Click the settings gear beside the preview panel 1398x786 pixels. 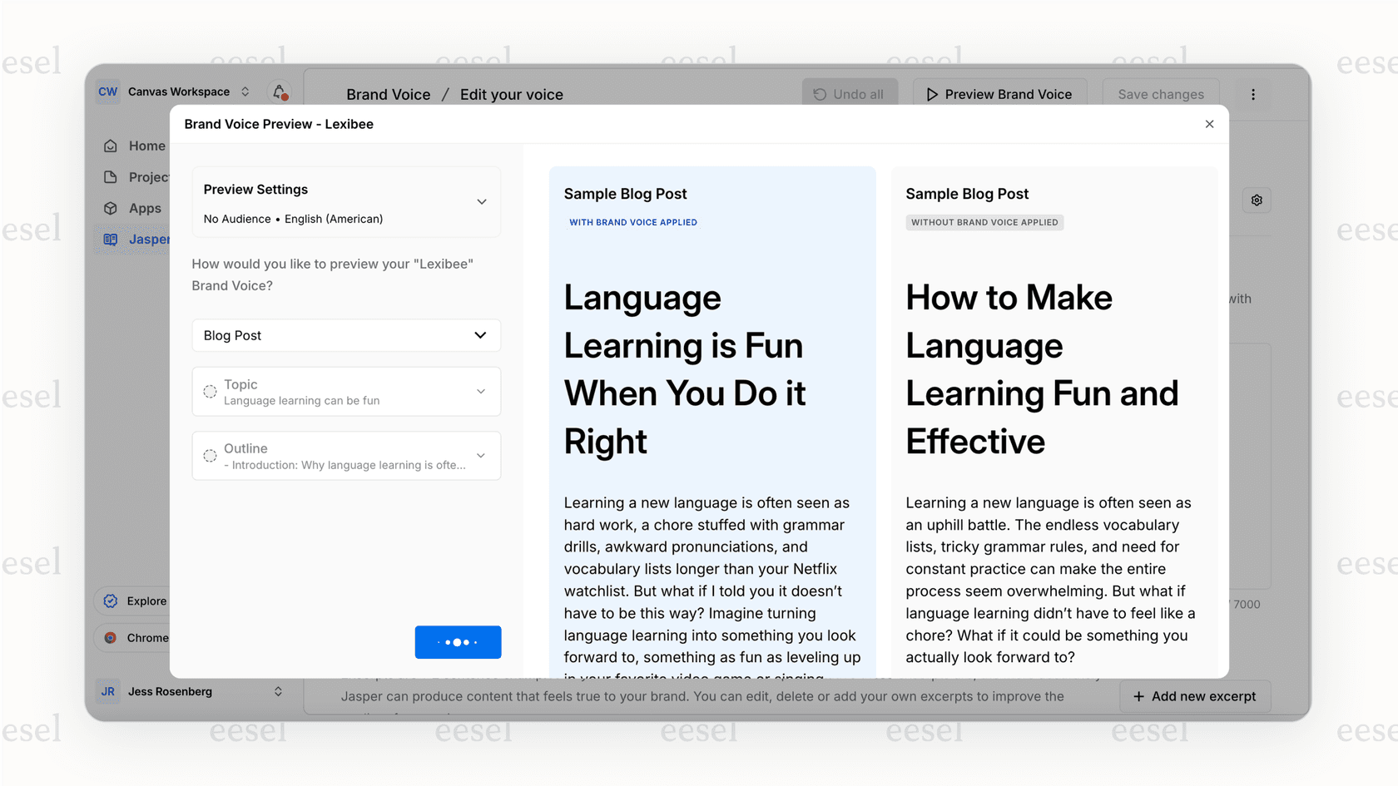(x=1257, y=200)
